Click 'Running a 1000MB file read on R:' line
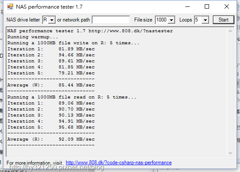240x172 pixels. 72,97
